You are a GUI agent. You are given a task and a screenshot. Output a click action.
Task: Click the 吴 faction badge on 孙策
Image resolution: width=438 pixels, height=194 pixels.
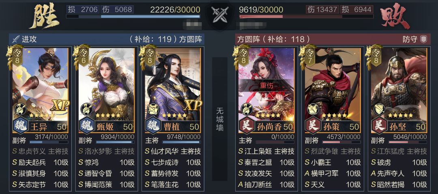313,127
